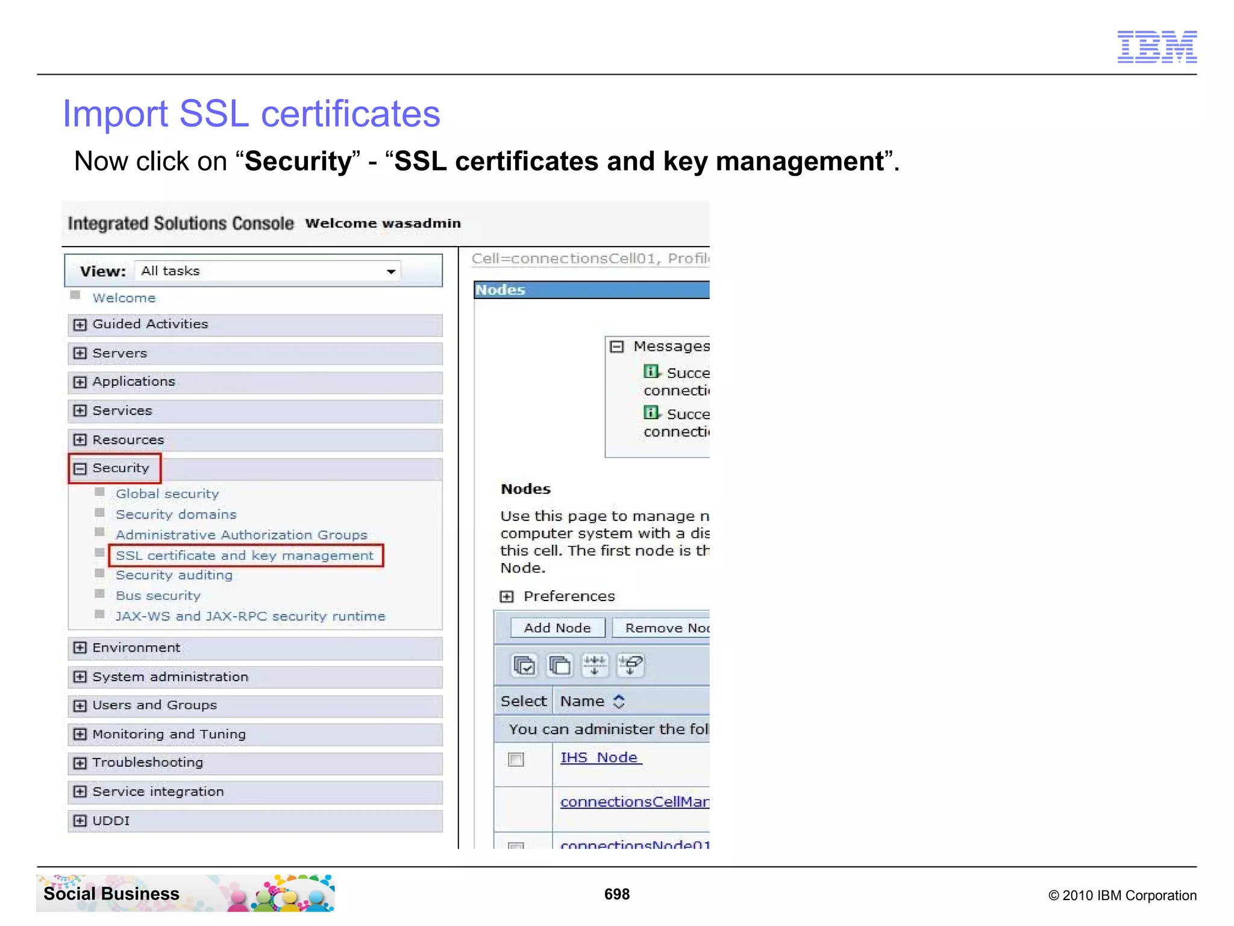1234x926 pixels.
Task: Open Bus security
Action: 158,596
